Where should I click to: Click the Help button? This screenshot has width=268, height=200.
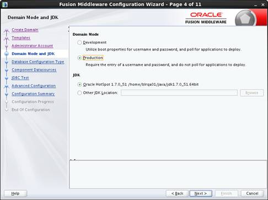click(15, 193)
